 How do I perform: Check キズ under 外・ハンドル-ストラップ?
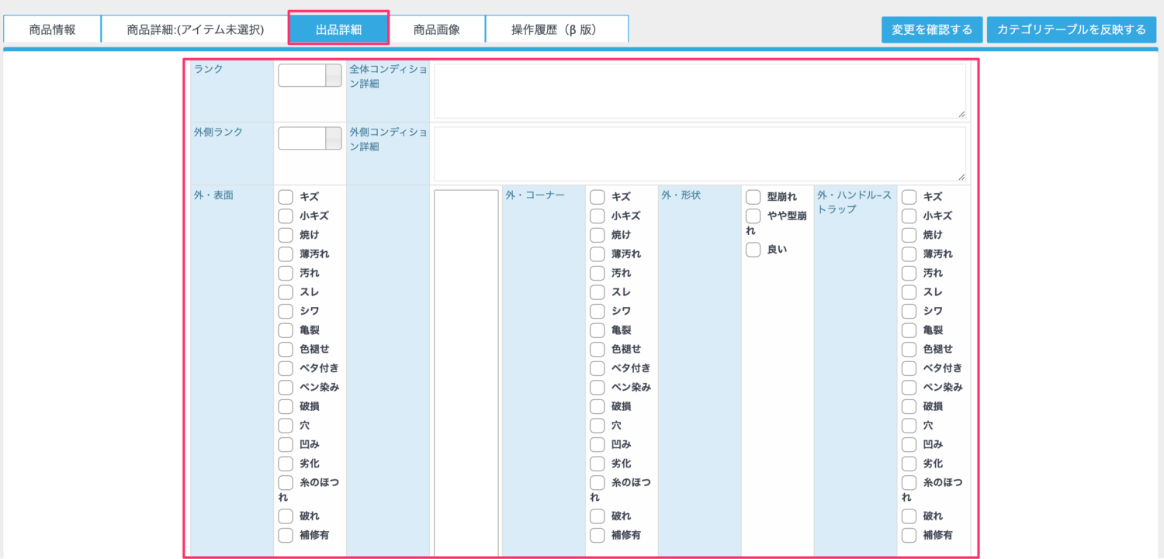click(x=909, y=197)
